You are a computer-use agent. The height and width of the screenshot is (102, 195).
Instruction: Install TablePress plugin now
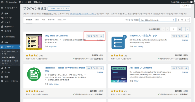[95, 68]
